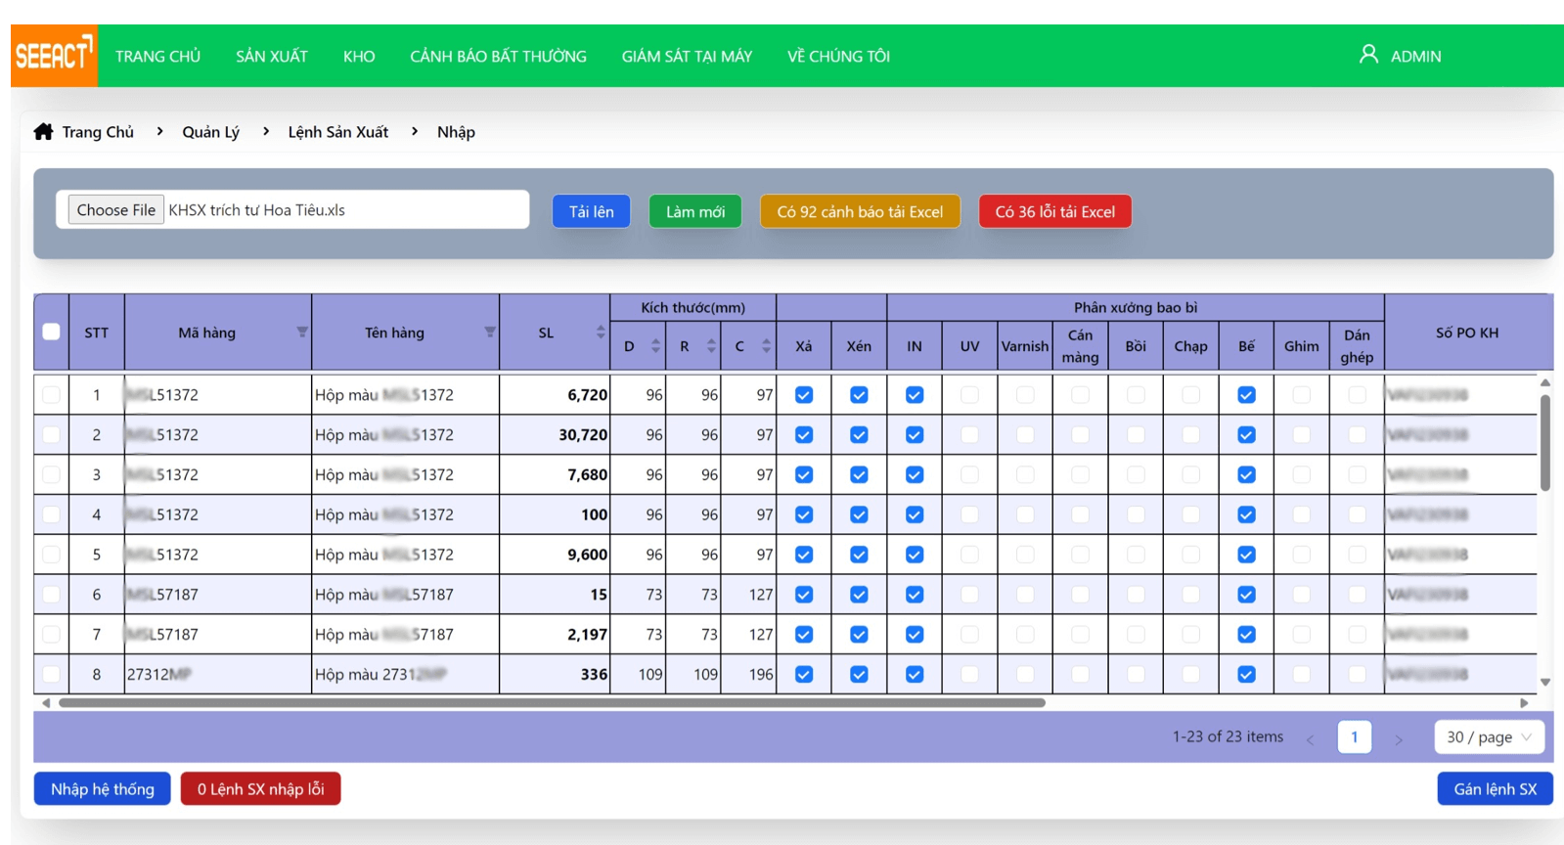Click the STT column header

click(96, 333)
